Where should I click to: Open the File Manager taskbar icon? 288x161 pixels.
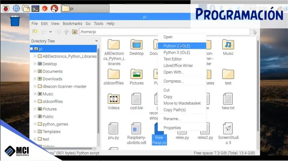click(x=26, y=8)
